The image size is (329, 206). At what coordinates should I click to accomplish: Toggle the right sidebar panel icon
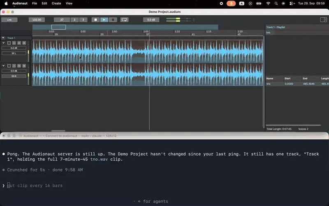pyautogui.click(x=323, y=20)
